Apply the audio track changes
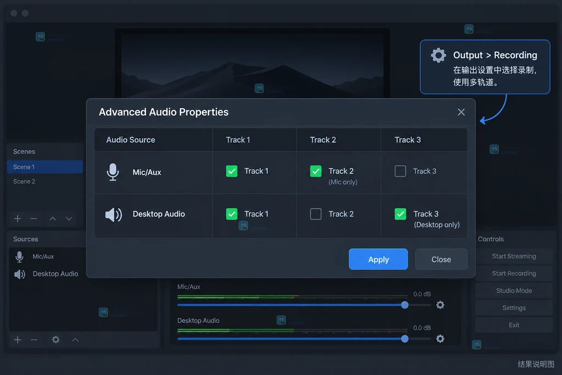562x375 pixels. 378,259
